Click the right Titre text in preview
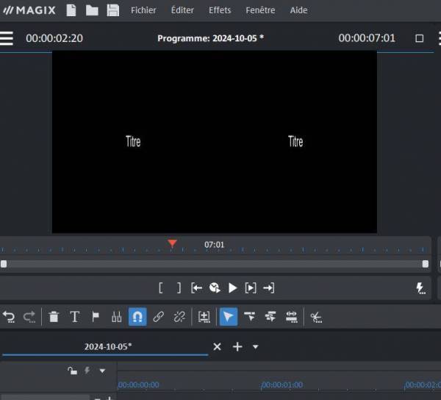Viewport: 441px width, 400px height. pyautogui.click(x=295, y=141)
